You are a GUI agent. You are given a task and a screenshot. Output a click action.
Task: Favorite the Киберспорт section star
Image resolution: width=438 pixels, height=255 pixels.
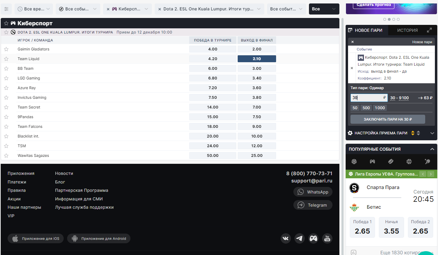(6, 23)
